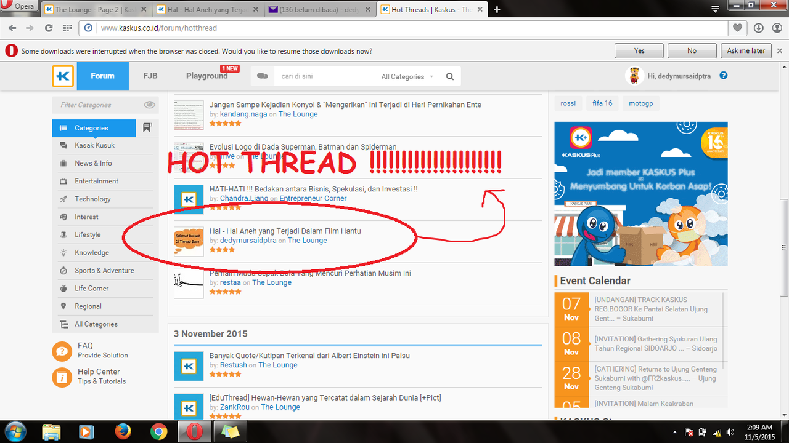Click the rossi tag
The height and width of the screenshot is (443, 789).
coord(568,103)
